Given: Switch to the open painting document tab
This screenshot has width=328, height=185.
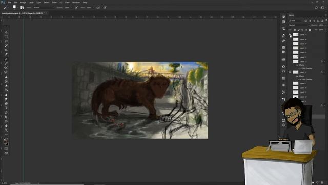Looking at the screenshot, I should 23,13.
